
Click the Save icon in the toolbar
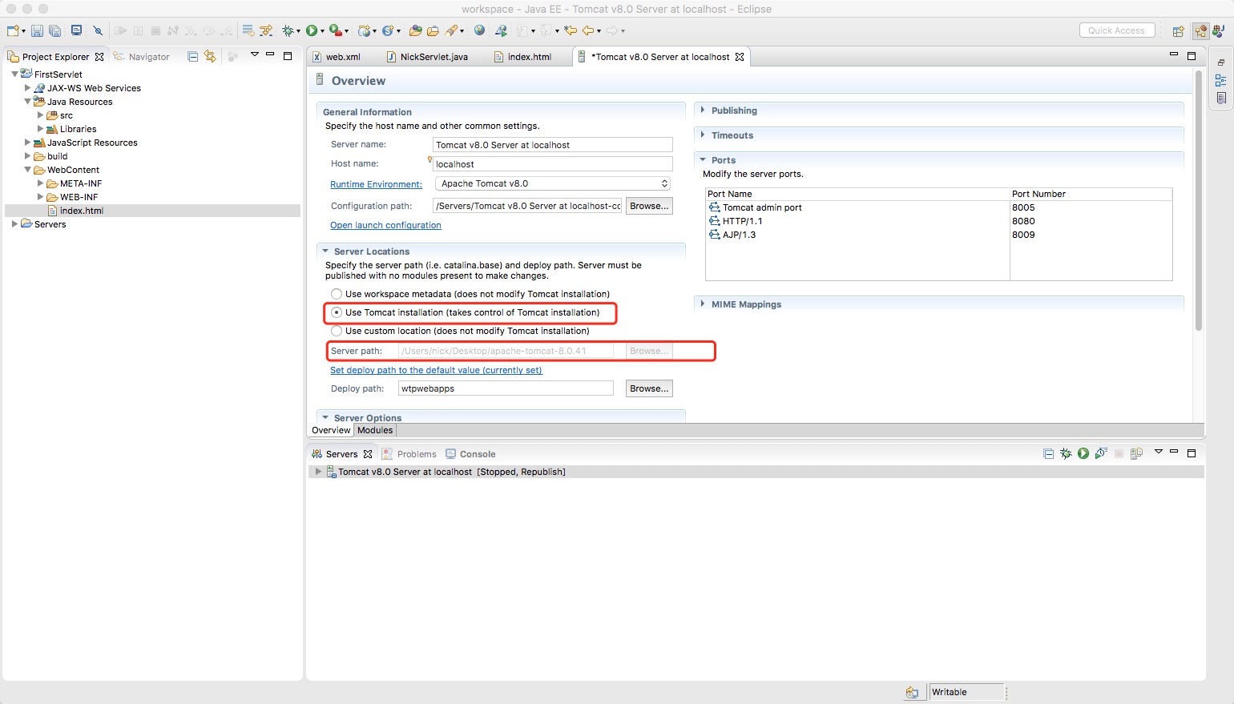(x=37, y=31)
